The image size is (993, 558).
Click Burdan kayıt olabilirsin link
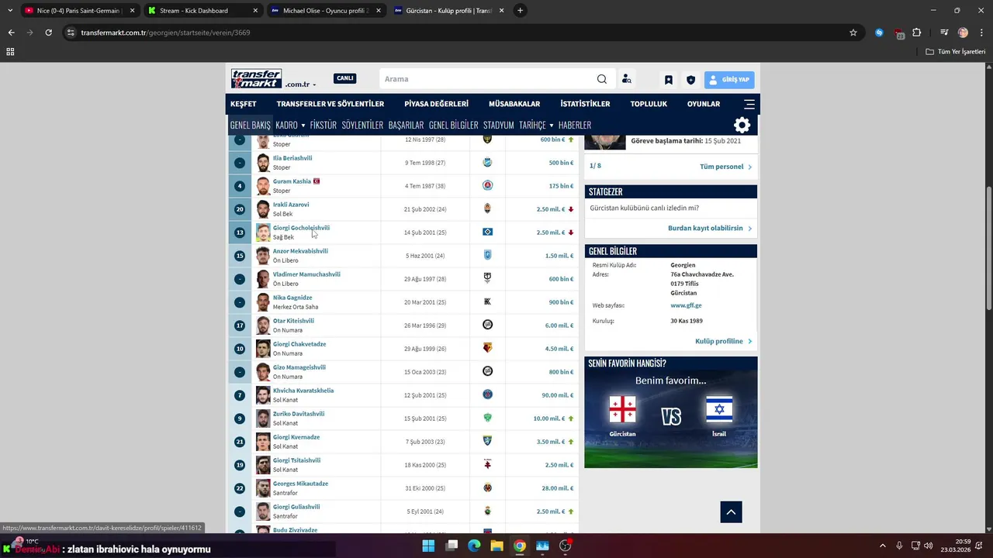[705, 229]
